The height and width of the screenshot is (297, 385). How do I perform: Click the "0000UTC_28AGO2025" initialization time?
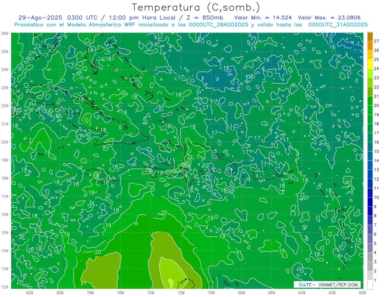(x=218, y=25)
